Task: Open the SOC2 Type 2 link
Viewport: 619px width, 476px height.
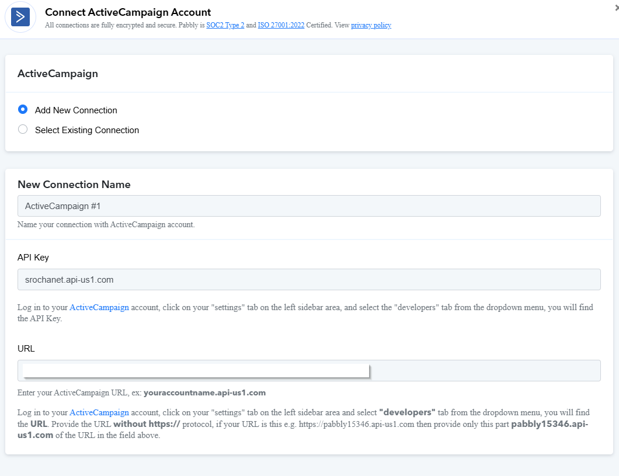Action: (225, 25)
